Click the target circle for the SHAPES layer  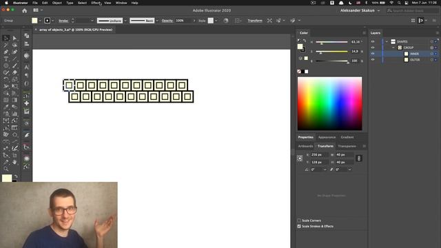click(432, 41)
